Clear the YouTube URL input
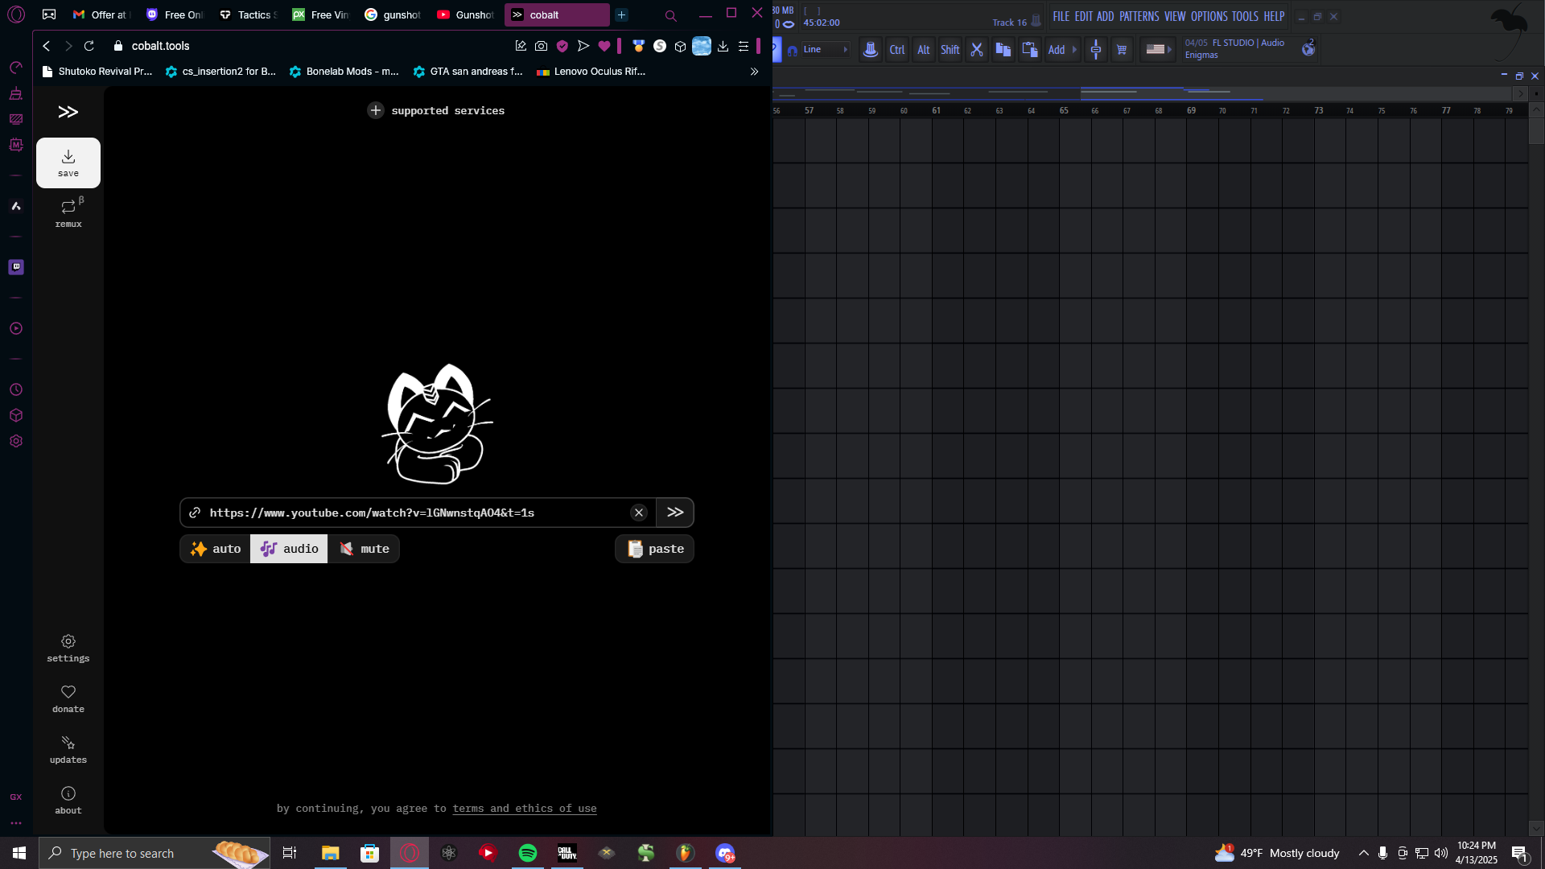The width and height of the screenshot is (1545, 869). [x=639, y=513]
